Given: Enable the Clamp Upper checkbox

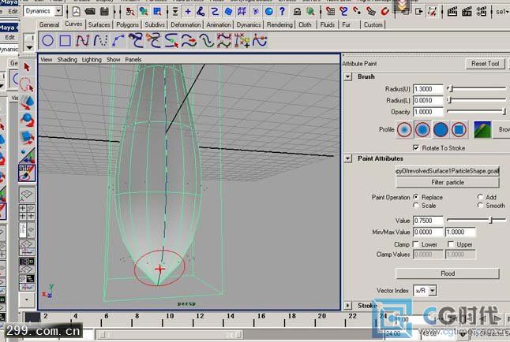Looking at the screenshot, I should (451, 244).
